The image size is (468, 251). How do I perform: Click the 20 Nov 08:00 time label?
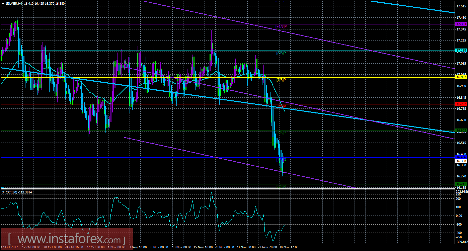click(x=224, y=247)
